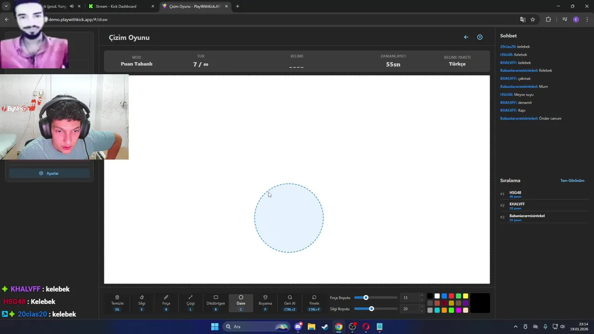Click Yinele redo icon
Image resolution: width=594 pixels, height=334 pixels.
pos(314,297)
